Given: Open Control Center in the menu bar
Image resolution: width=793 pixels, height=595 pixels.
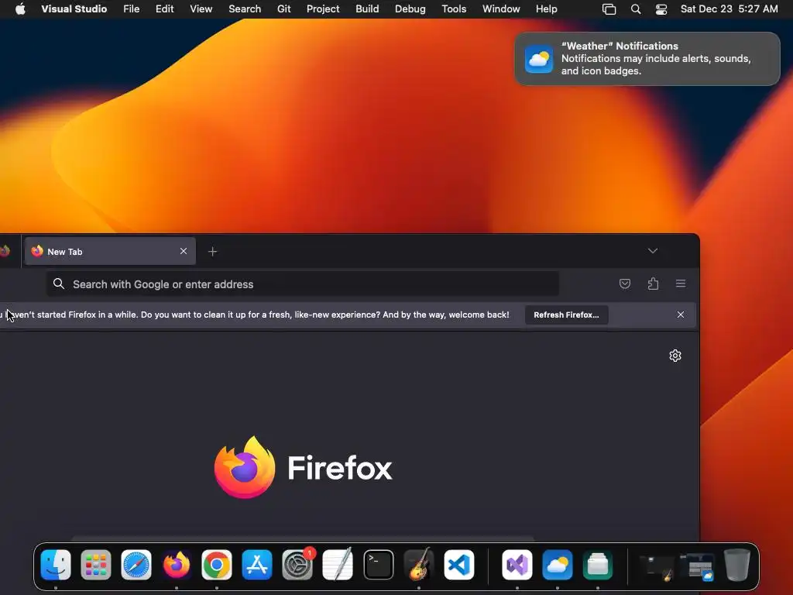Looking at the screenshot, I should 661,9.
